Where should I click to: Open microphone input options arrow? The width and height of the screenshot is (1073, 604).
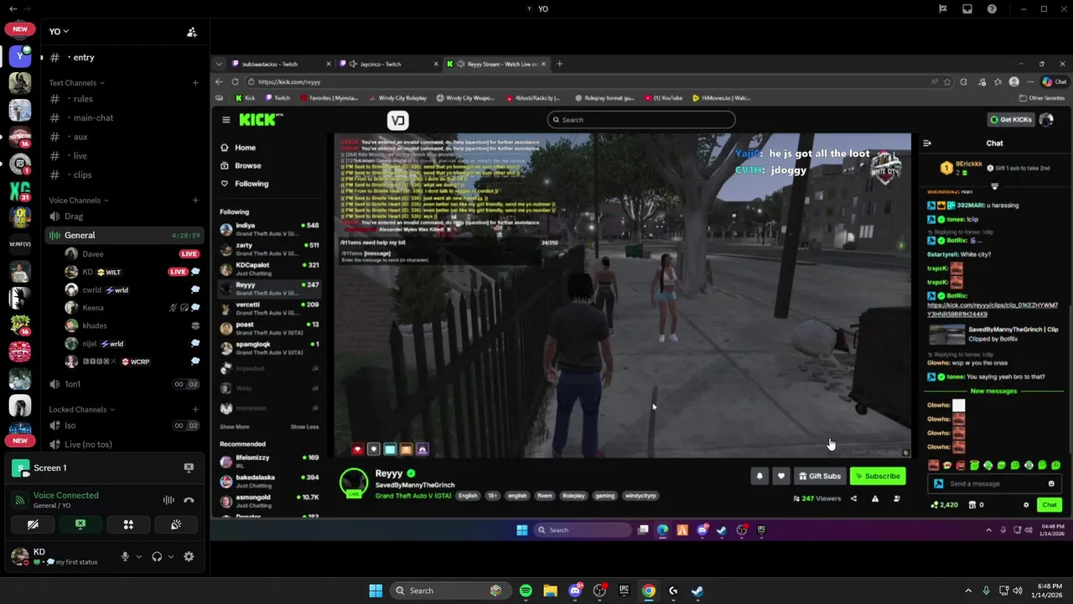[139, 556]
